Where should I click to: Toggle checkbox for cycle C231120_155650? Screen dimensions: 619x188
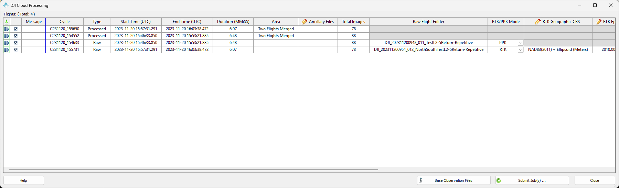coord(15,29)
